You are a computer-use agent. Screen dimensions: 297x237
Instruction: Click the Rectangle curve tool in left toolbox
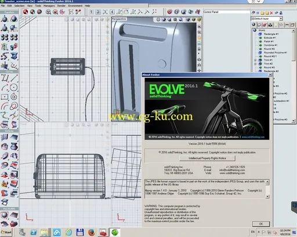coord(5,96)
